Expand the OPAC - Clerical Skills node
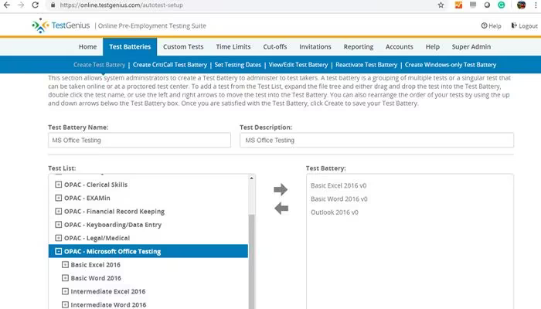Screen dimensions: 541x309 coord(58,185)
